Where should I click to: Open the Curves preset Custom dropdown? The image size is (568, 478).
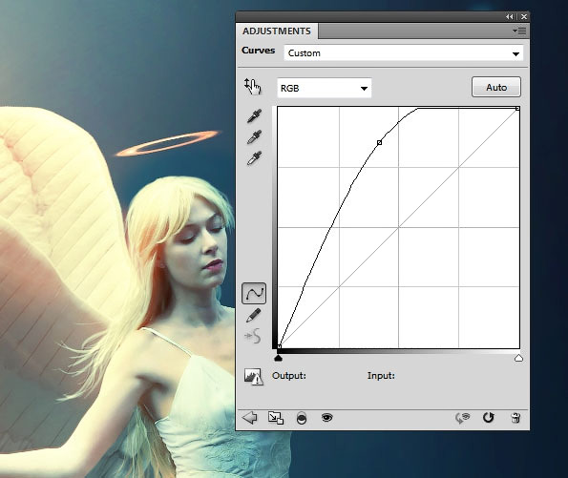(x=404, y=53)
